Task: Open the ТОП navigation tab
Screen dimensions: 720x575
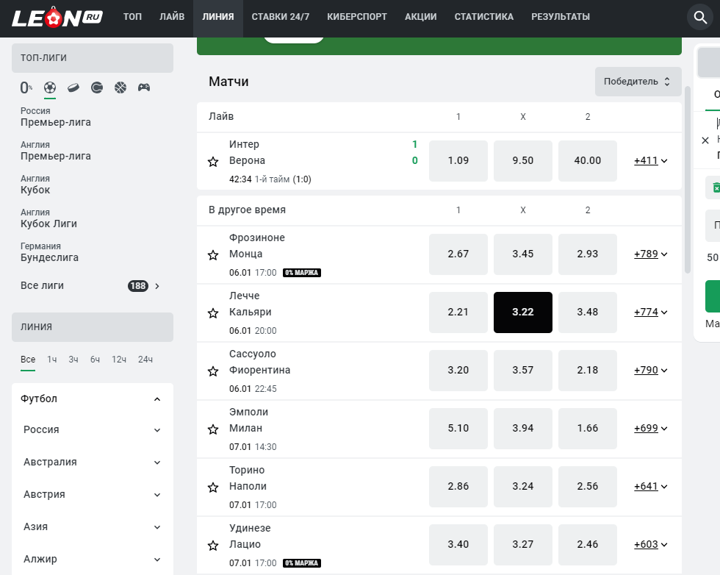Action: (x=132, y=17)
